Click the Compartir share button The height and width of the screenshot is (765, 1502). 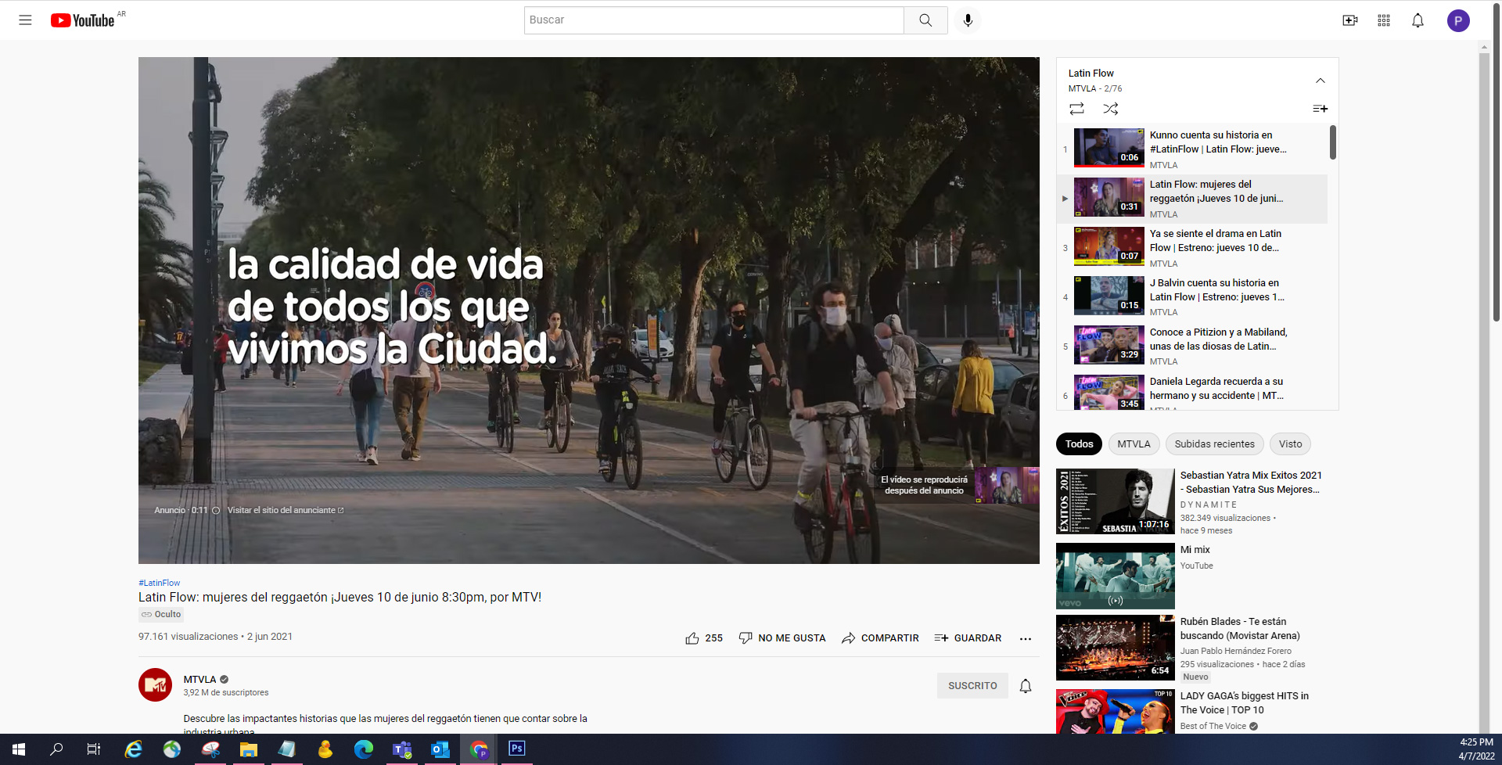point(880,638)
